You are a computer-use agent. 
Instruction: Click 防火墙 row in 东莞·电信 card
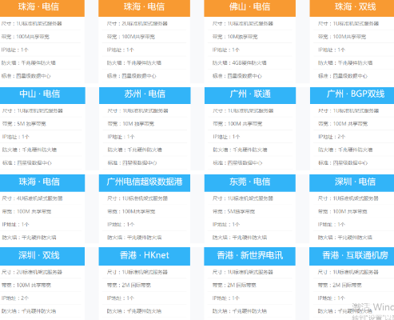[240, 238]
